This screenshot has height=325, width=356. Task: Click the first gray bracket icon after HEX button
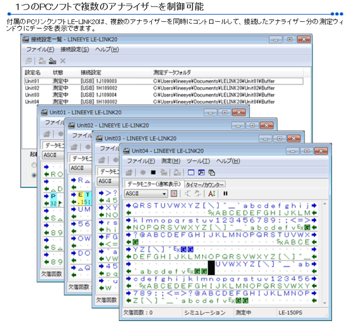[188, 194]
